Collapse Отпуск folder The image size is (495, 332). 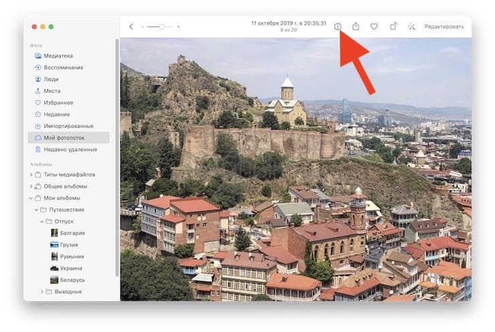click(41, 221)
